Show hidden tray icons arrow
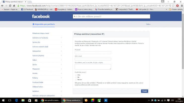Screen dimensions: 184x103 click(149, 100)
